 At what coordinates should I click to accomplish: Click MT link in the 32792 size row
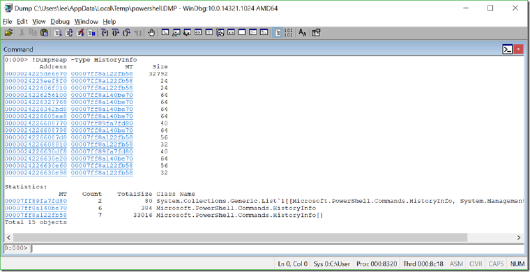click(x=102, y=74)
